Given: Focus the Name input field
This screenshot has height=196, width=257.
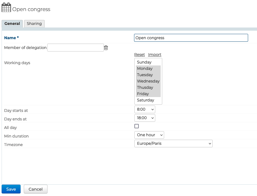Looking at the screenshot, I should [191, 38].
